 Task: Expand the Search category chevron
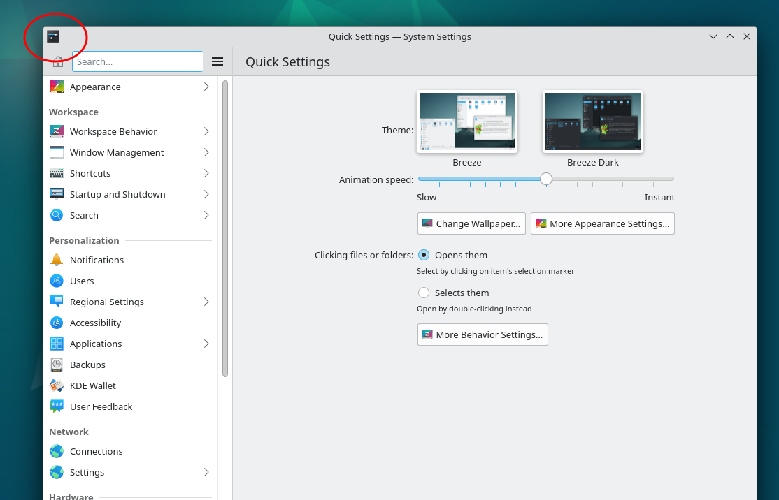(x=206, y=215)
